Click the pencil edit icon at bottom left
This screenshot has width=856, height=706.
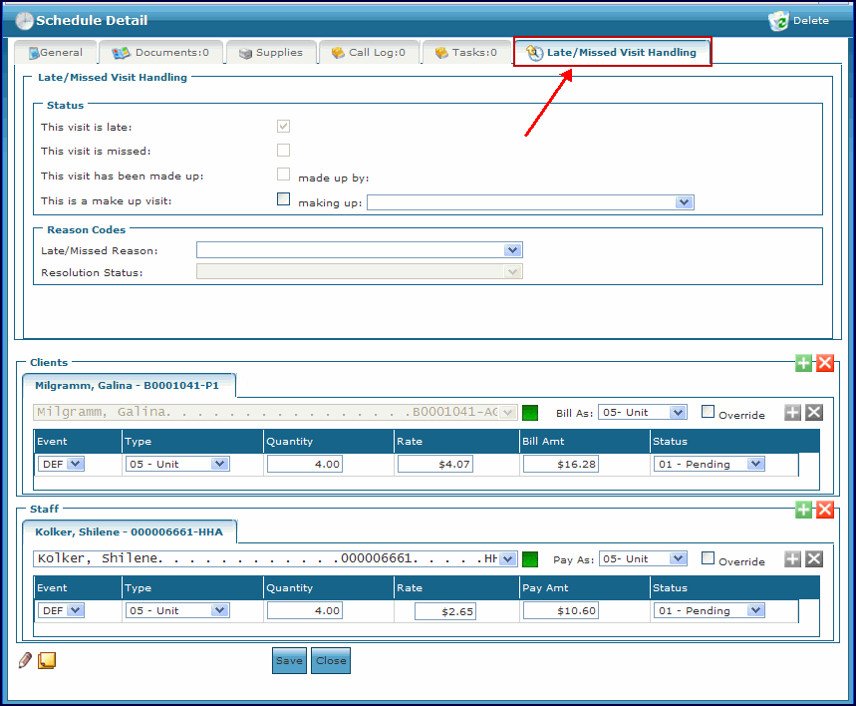pos(26,660)
